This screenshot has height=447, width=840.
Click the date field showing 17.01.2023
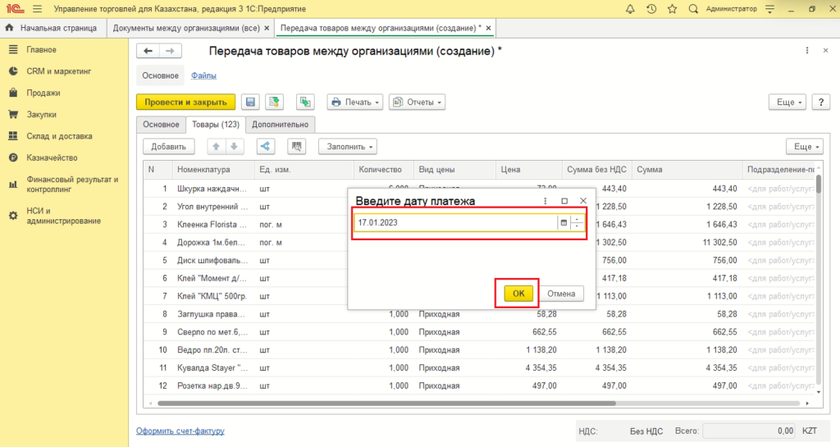click(x=455, y=223)
